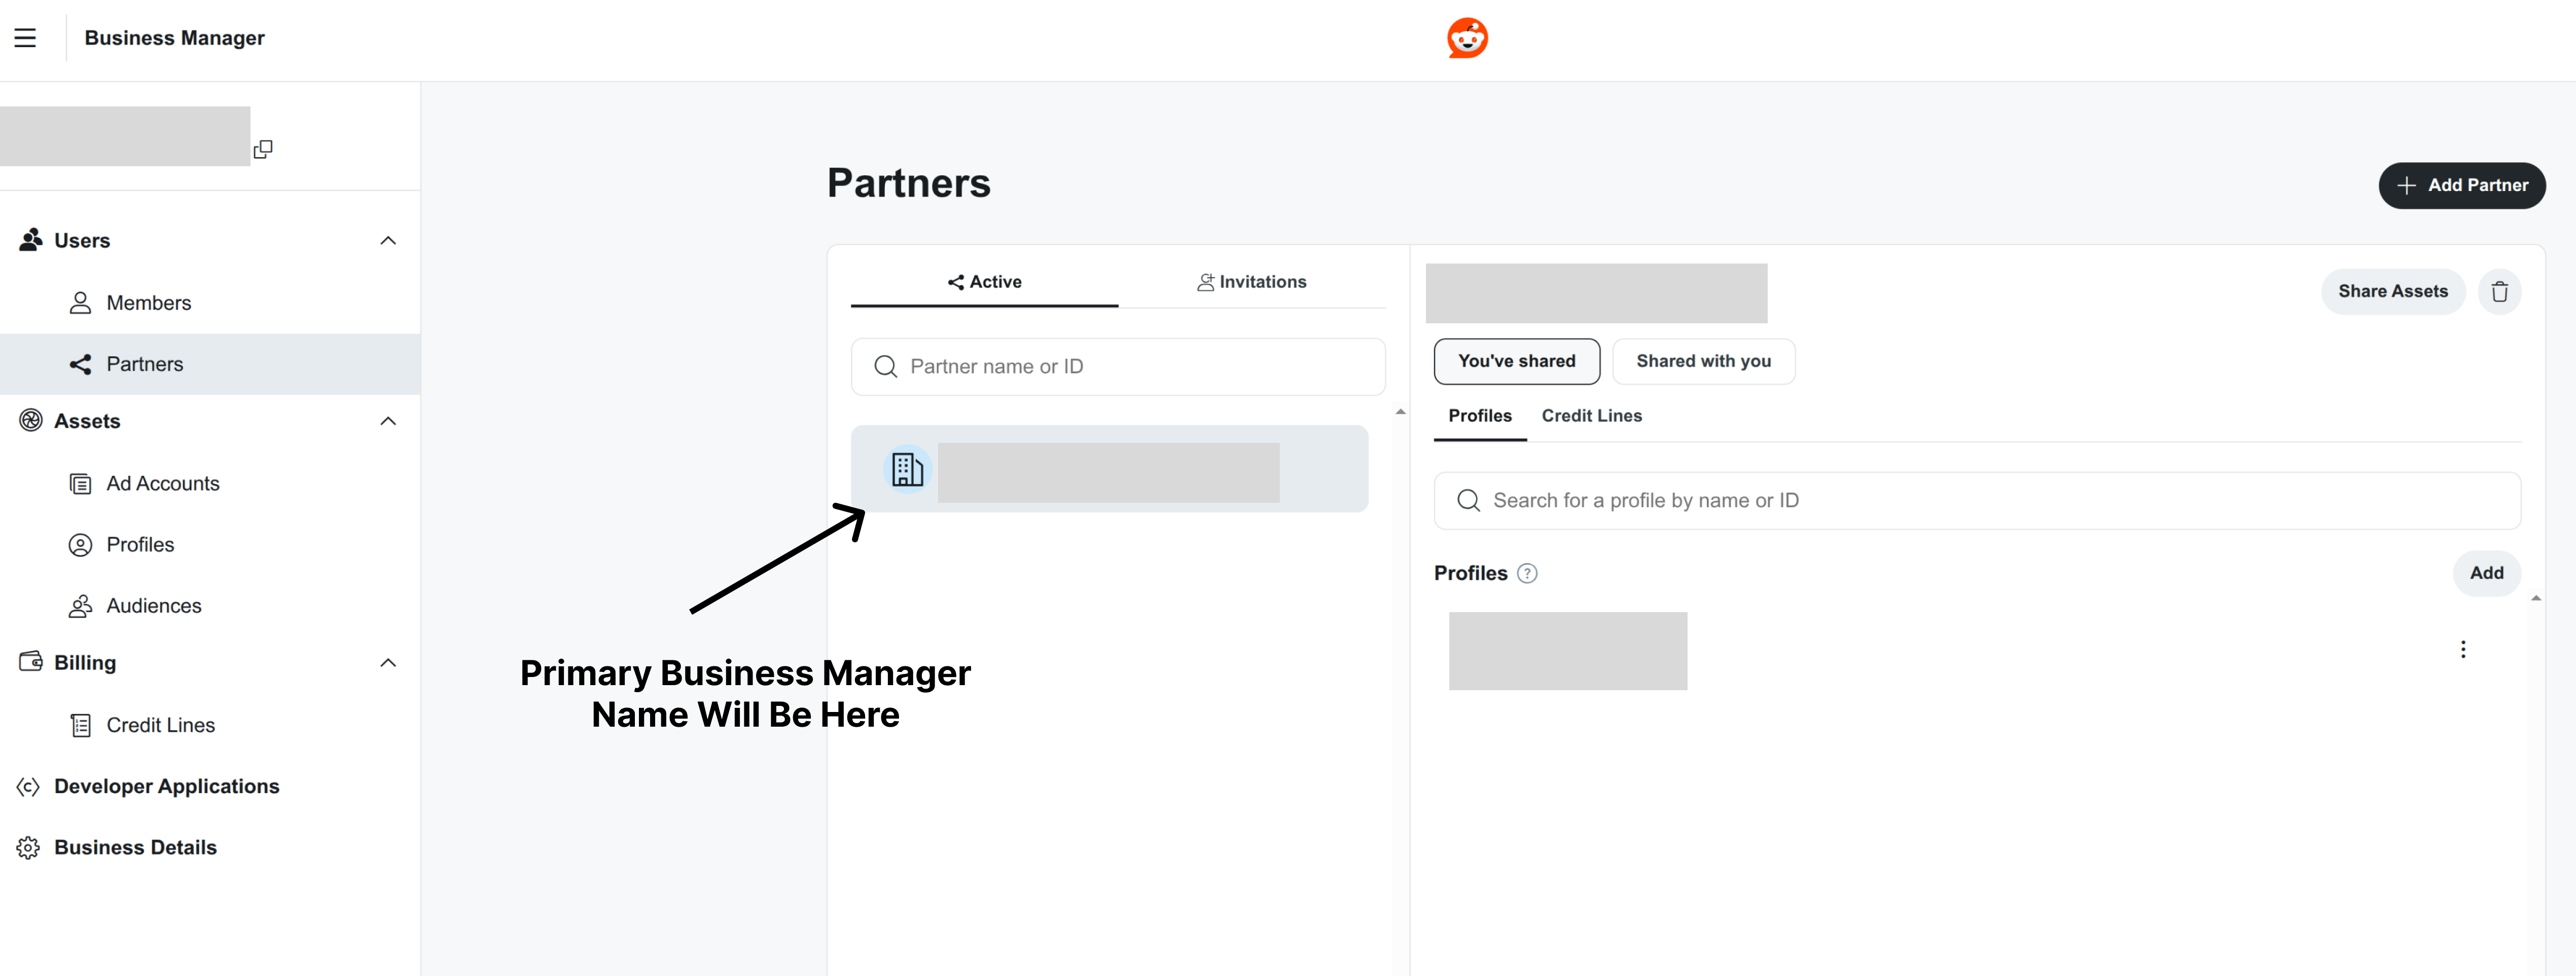The width and height of the screenshot is (2576, 976).
Task: Click the copy ID icon near business name
Action: click(263, 149)
